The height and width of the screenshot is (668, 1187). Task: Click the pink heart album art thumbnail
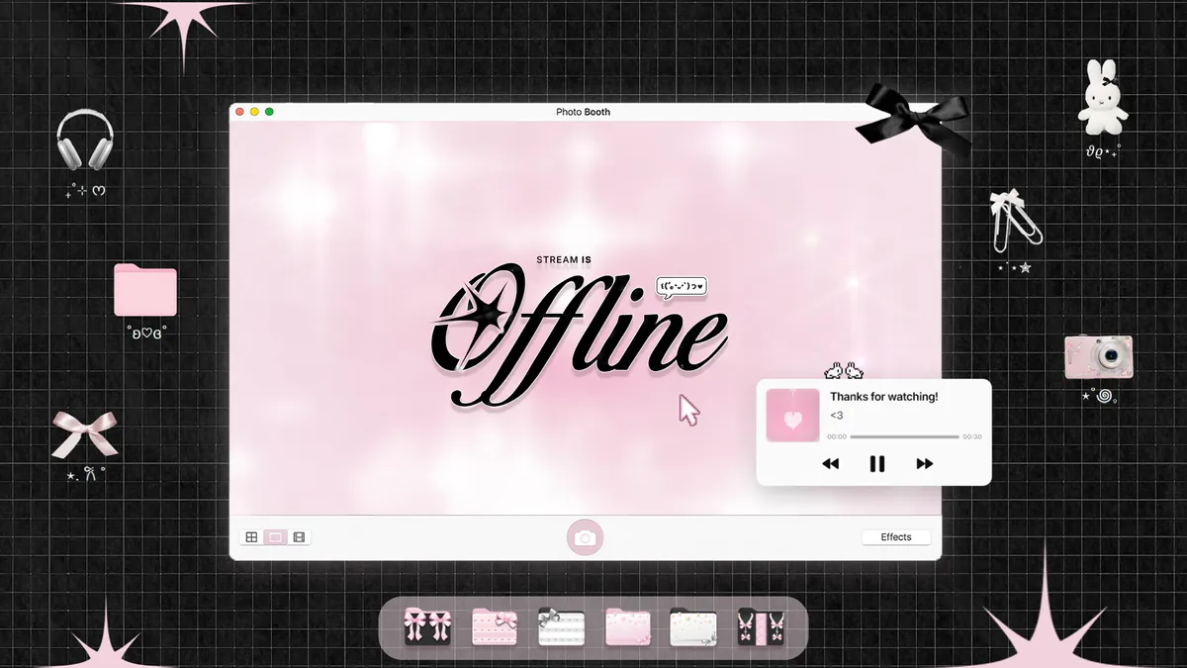tap(793, 415)
